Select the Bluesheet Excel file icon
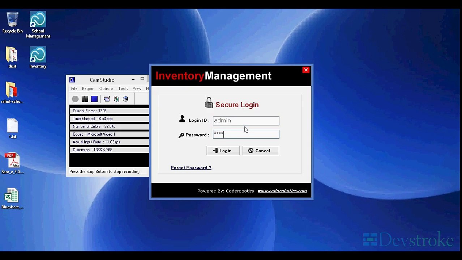The width and height of the screenshot is (462, 260). point(12,199)
